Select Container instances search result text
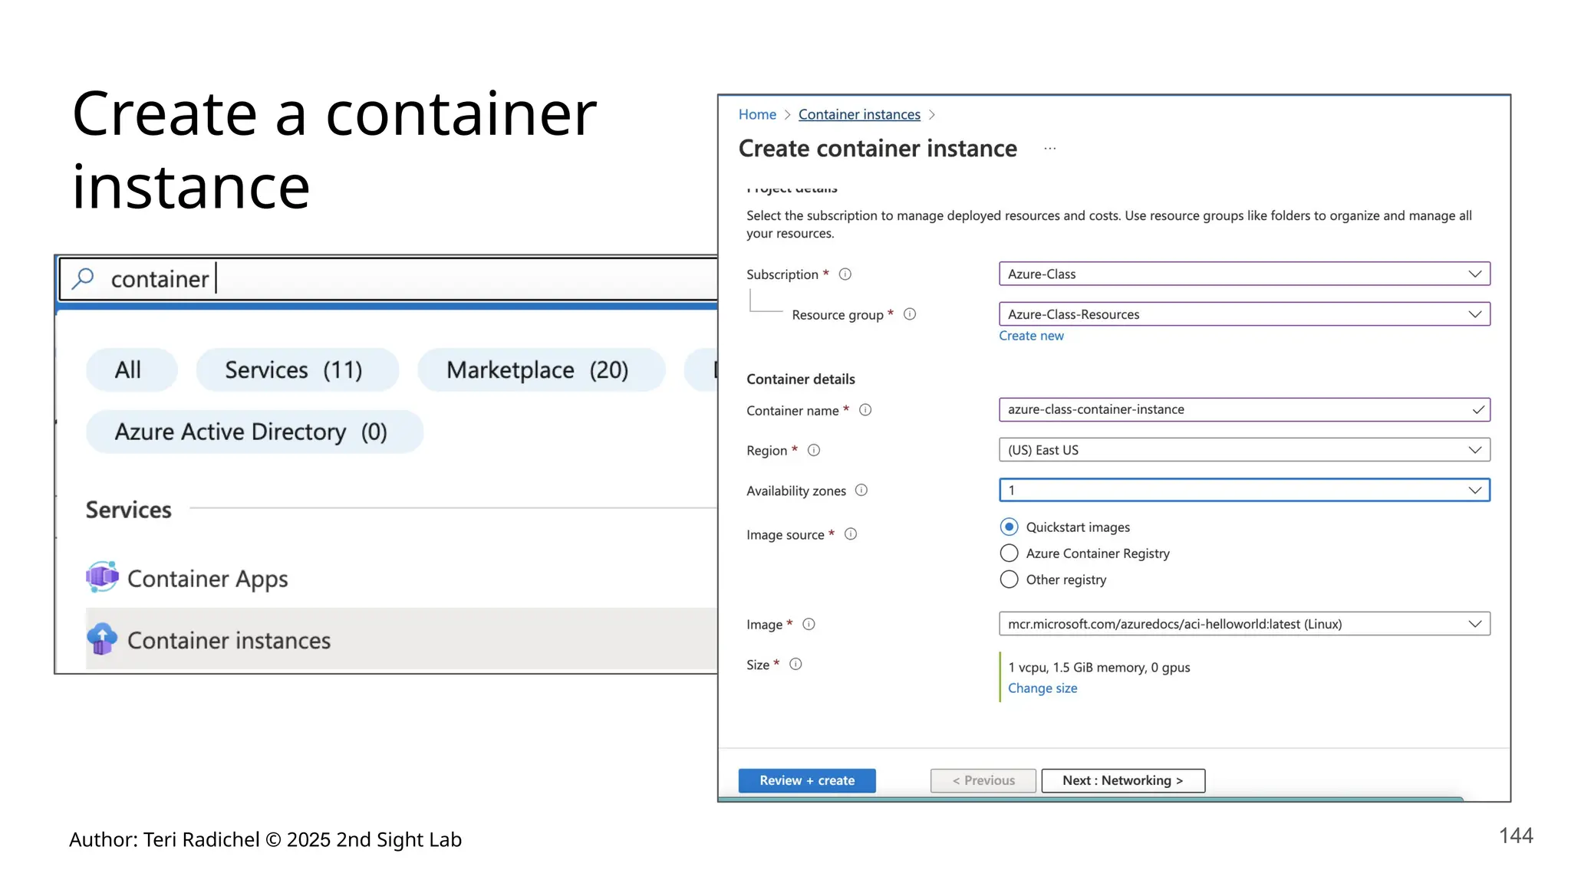This screenshot has height=883, width=1571. pyautogui.click(x=229, y=640)
